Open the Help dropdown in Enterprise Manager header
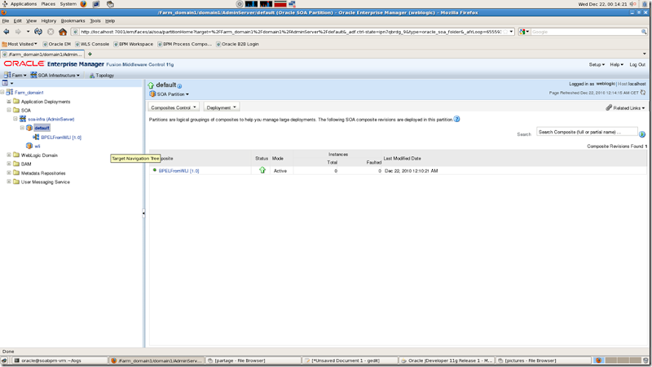This screenshot has height=367, width=652. (617, 64)
